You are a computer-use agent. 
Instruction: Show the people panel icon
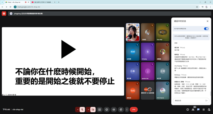coord(193,109)
